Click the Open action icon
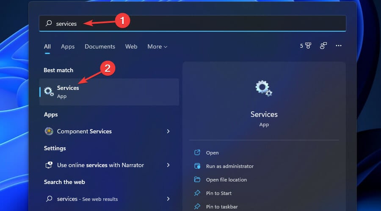This screenshot has width=381, height=211. [x=197, y=152]
